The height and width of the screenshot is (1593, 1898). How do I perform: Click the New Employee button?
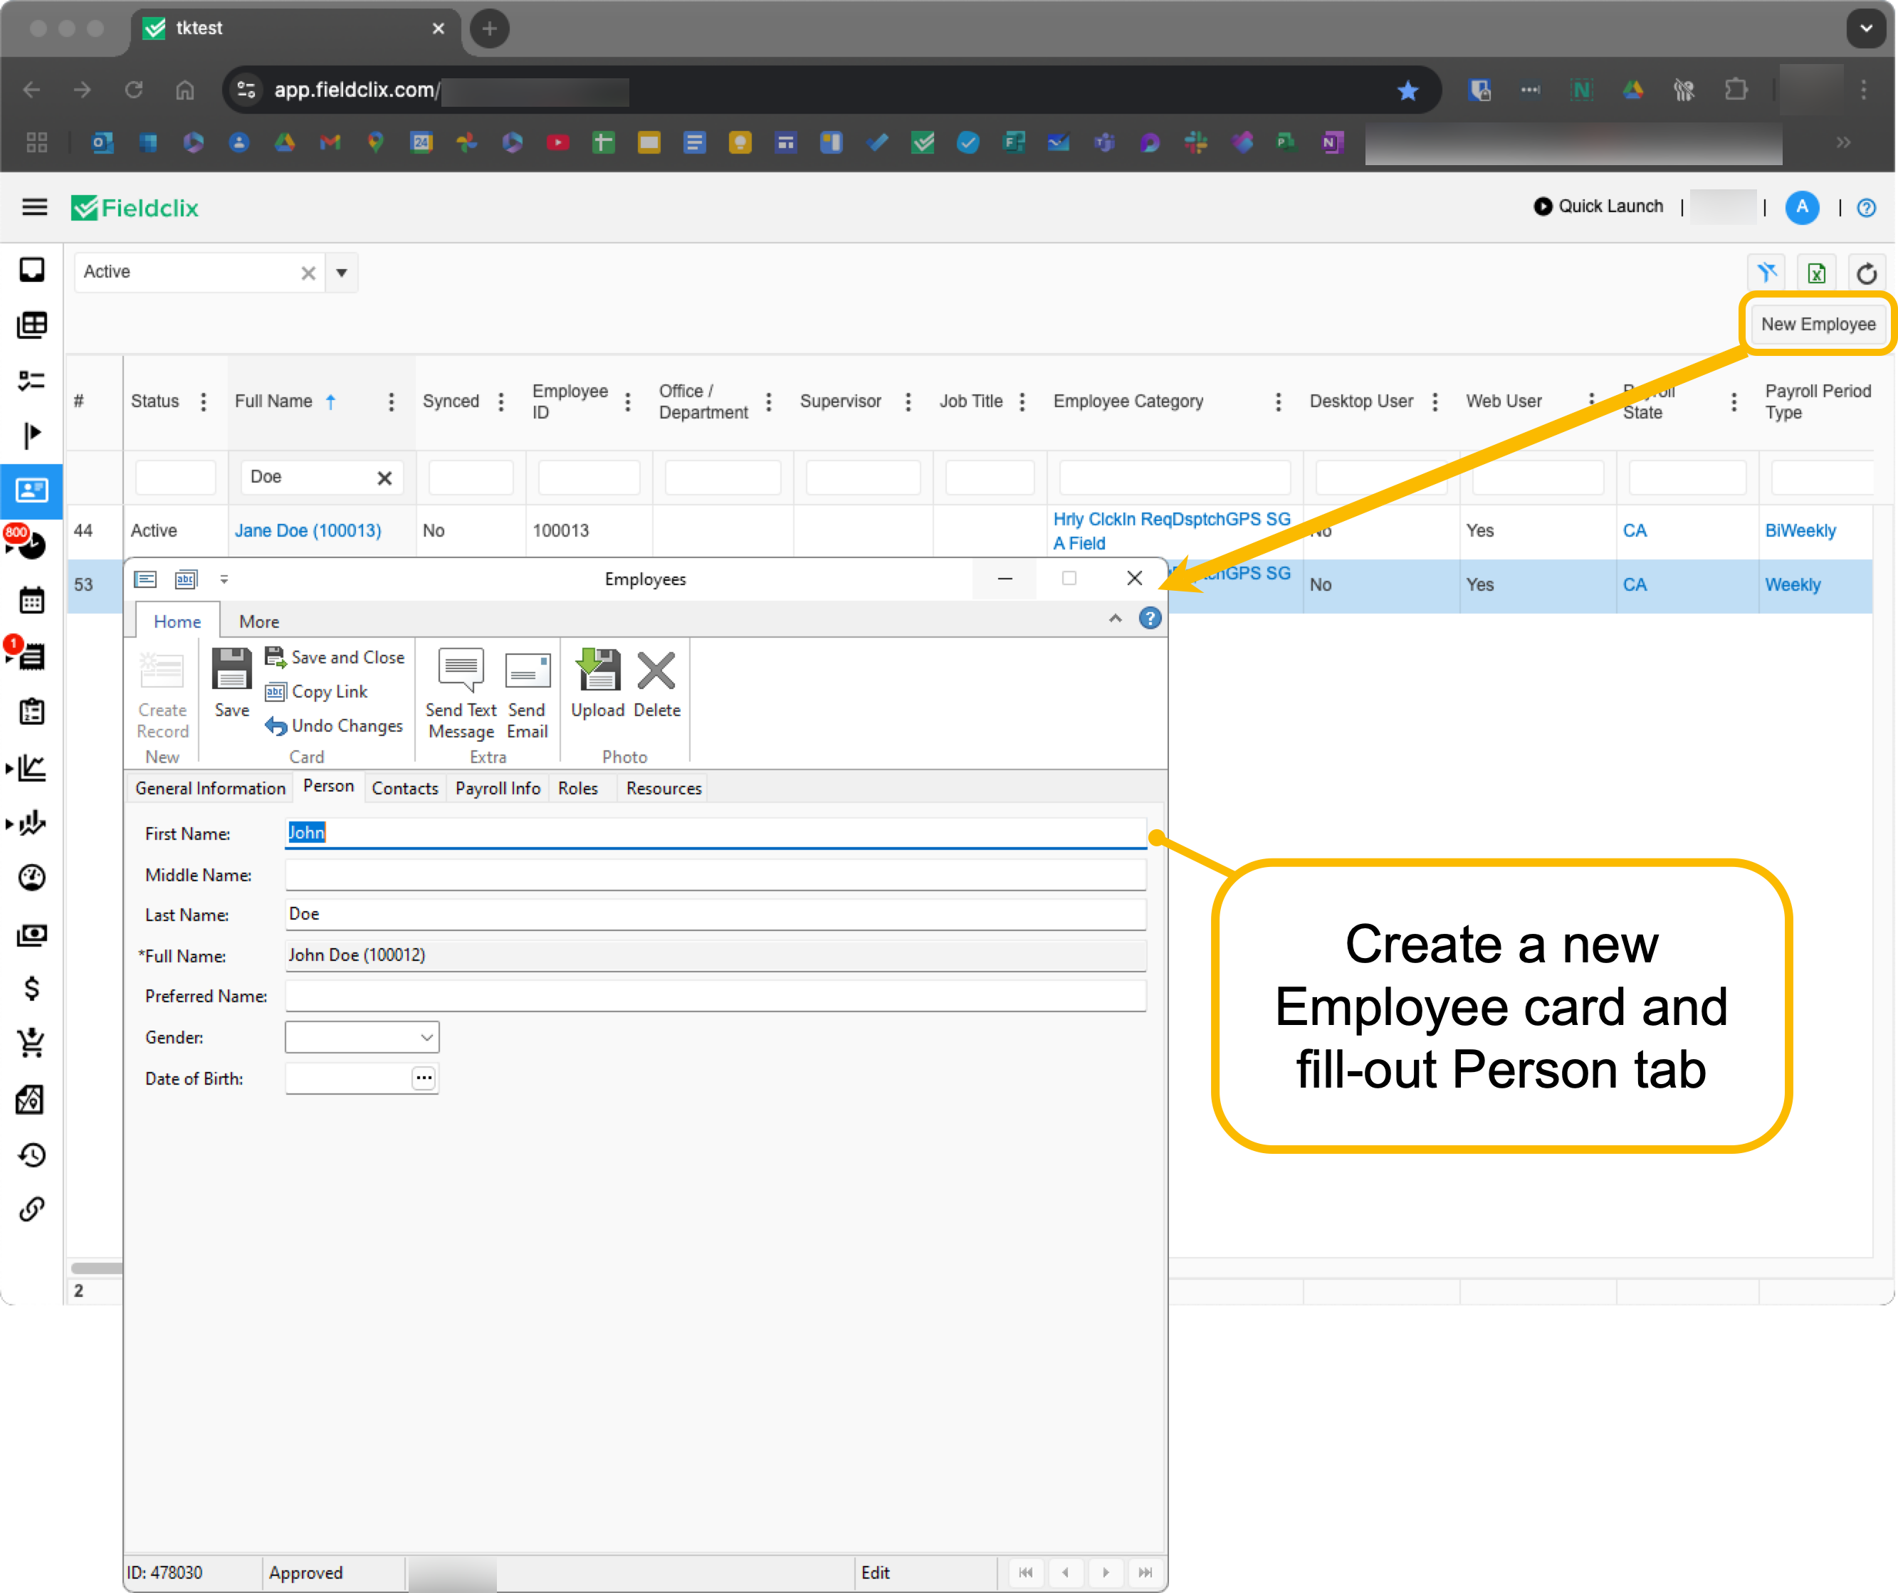1817,325
